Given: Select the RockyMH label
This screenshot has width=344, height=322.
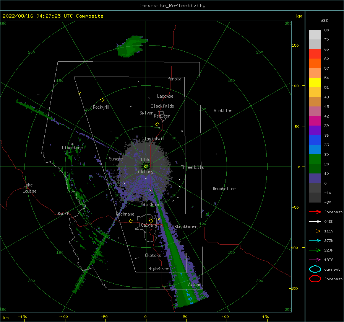Looking at the screenshot, I should coord(101,107).
